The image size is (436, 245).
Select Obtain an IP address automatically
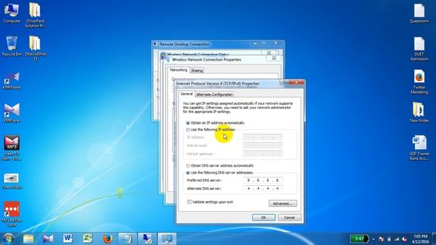click(215, 122)
